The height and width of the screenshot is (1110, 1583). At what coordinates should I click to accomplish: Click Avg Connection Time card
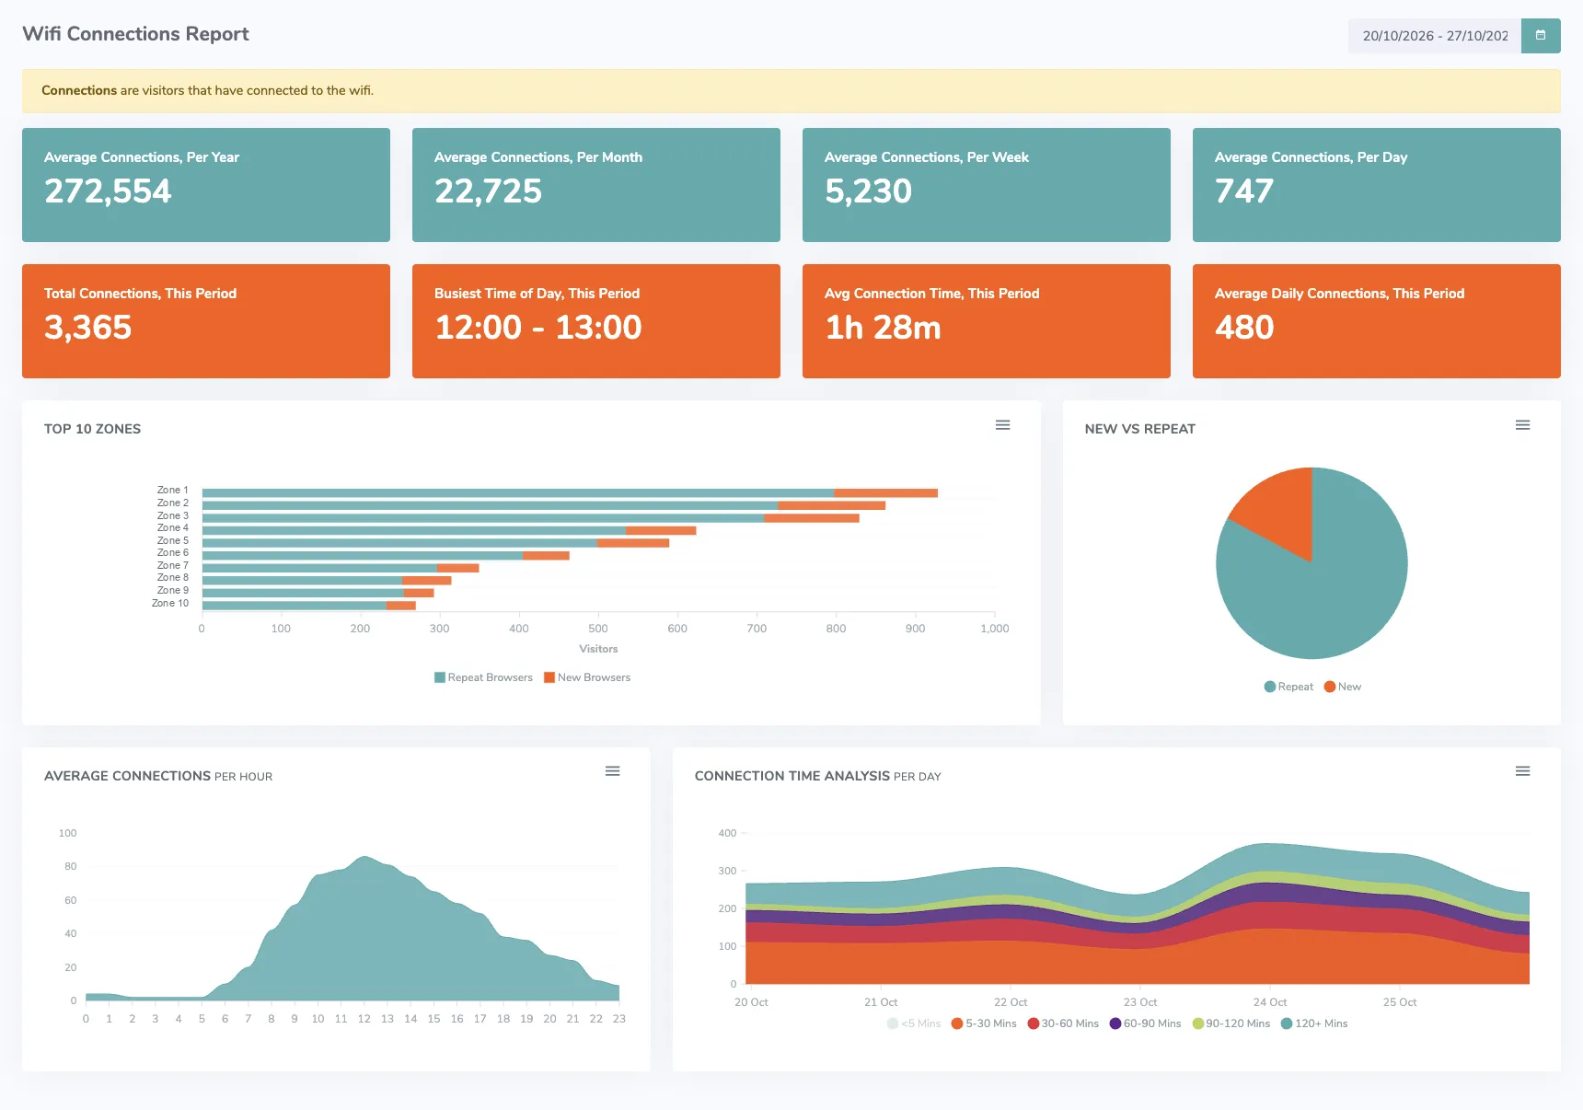pyautogui.click(x=987, y=321)
